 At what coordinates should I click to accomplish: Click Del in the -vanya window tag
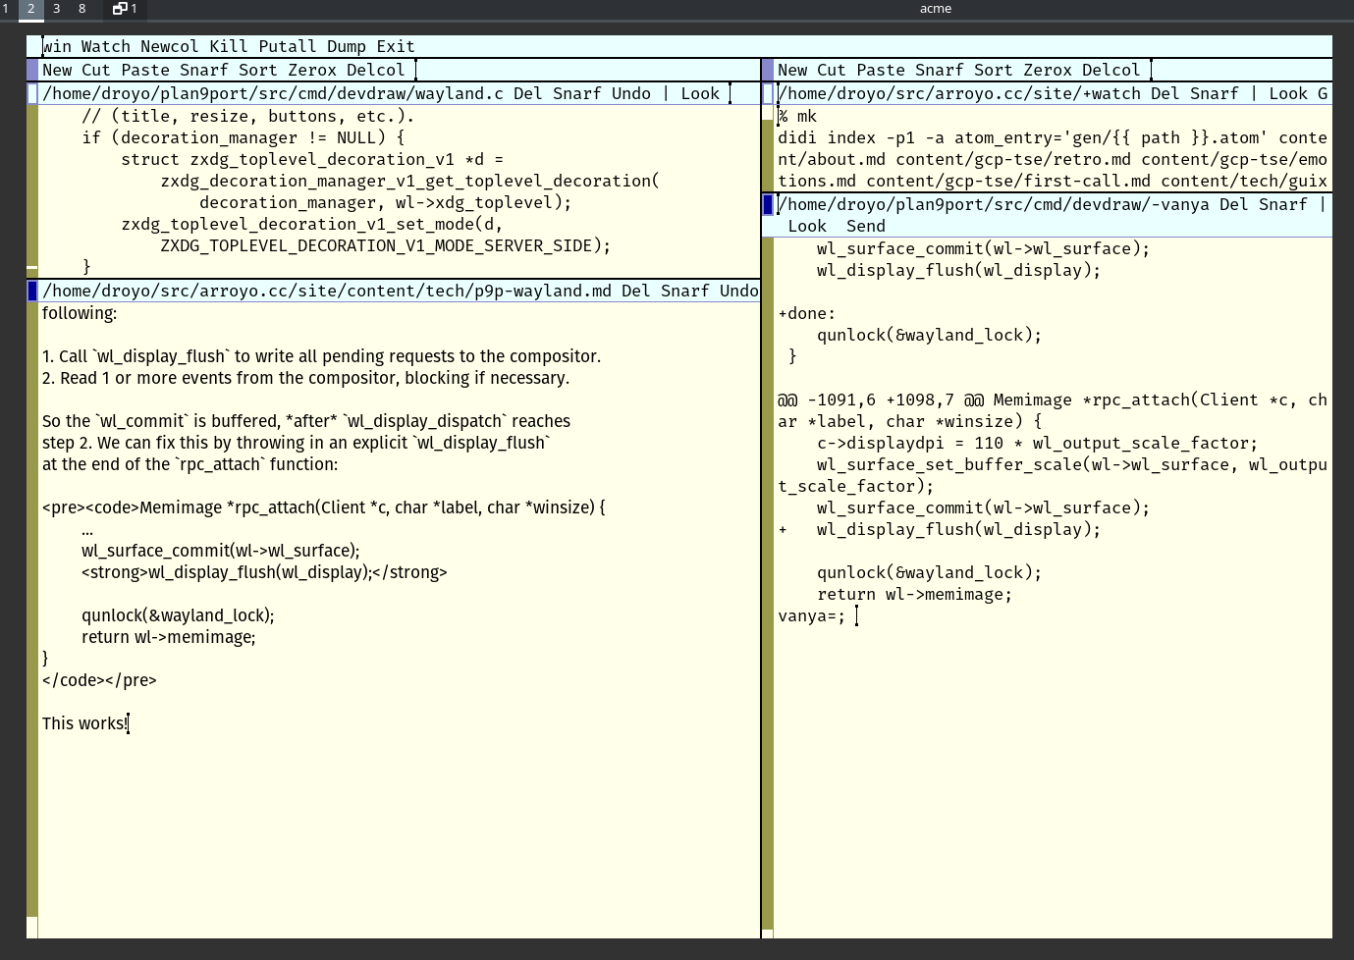pos(1234,204)
